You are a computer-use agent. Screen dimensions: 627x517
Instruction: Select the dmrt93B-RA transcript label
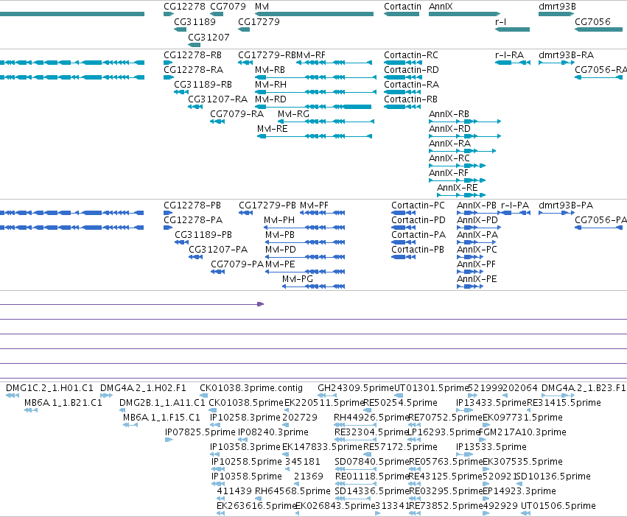pos(567,54)
